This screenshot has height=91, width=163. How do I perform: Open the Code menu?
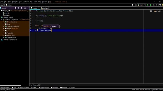(x=20, y=2)
